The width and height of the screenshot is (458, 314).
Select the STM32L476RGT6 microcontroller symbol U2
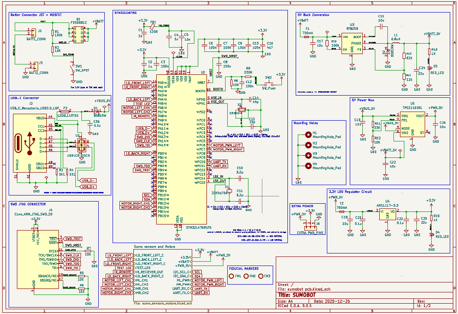[x=181, y=149]
